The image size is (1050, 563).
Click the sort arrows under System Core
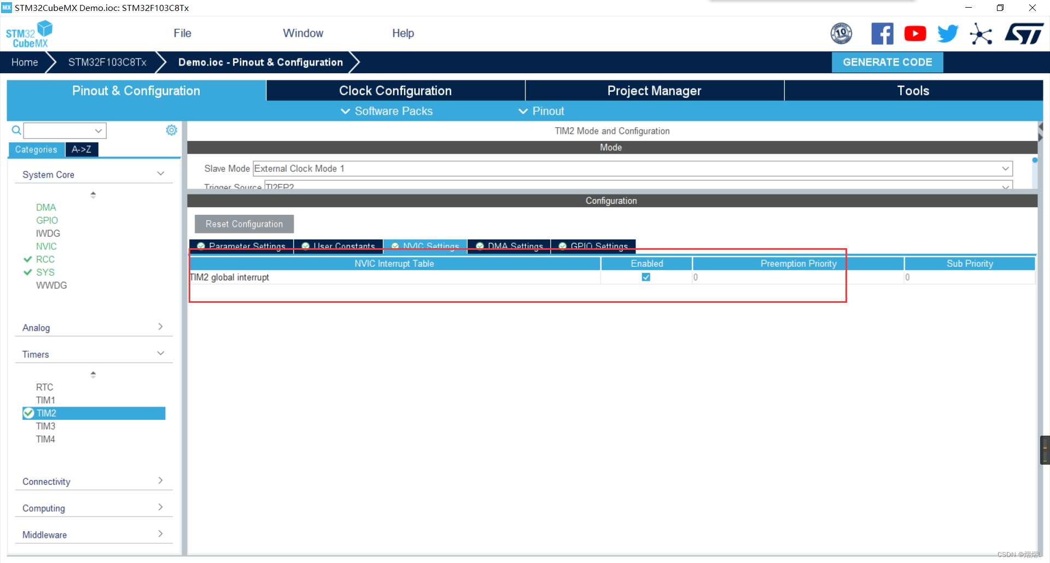[x=93, y=195]
